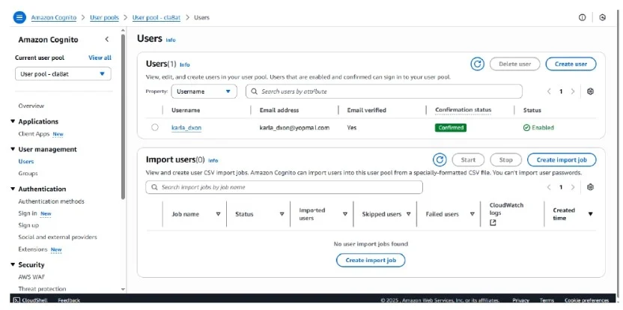Open Overview in the sidebar
Image resolution: width=623 pixels, height=310 pixels.
point(31,106)
